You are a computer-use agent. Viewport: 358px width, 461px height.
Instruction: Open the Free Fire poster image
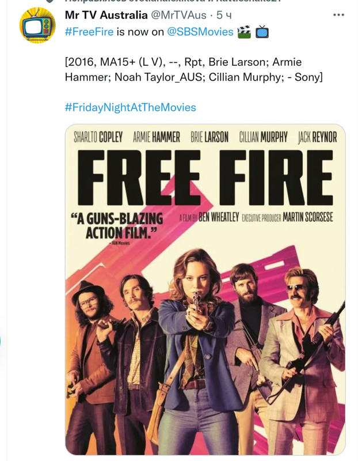click(205, 290)
